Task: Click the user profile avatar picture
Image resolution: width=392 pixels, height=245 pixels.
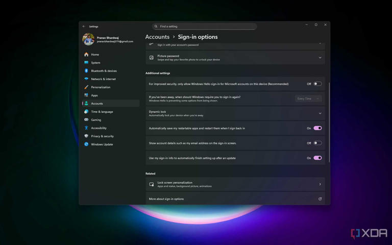Action: click(x=88, y=39)
